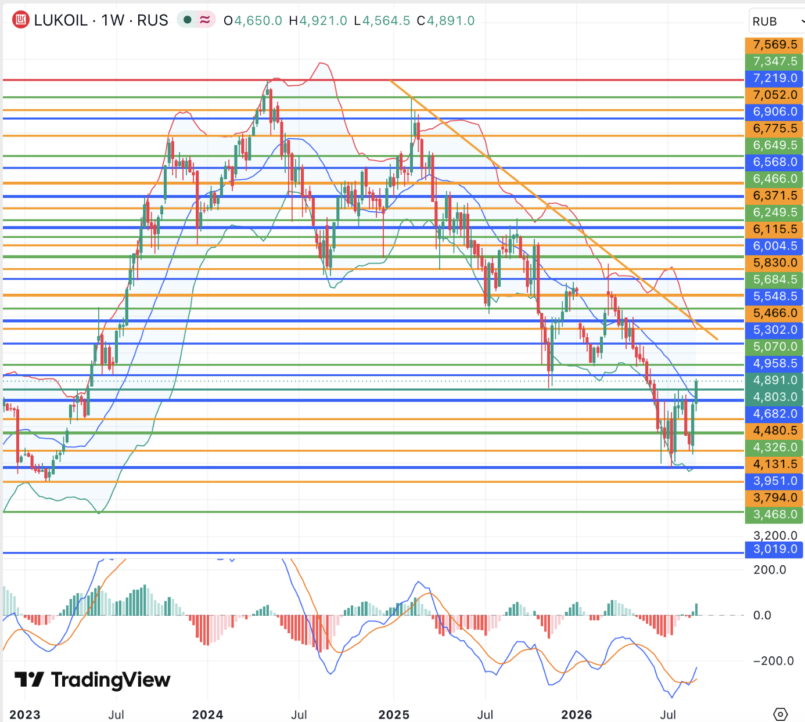Click the 4,682.0 price label
The height and width of the screenshot is (722, 805).
click(774, 415)
